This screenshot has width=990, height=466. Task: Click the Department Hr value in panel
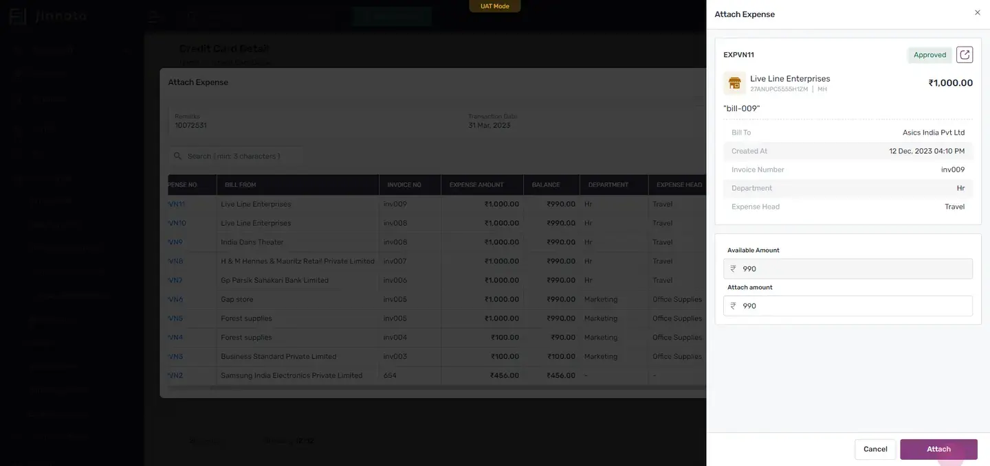pos(960,189)
